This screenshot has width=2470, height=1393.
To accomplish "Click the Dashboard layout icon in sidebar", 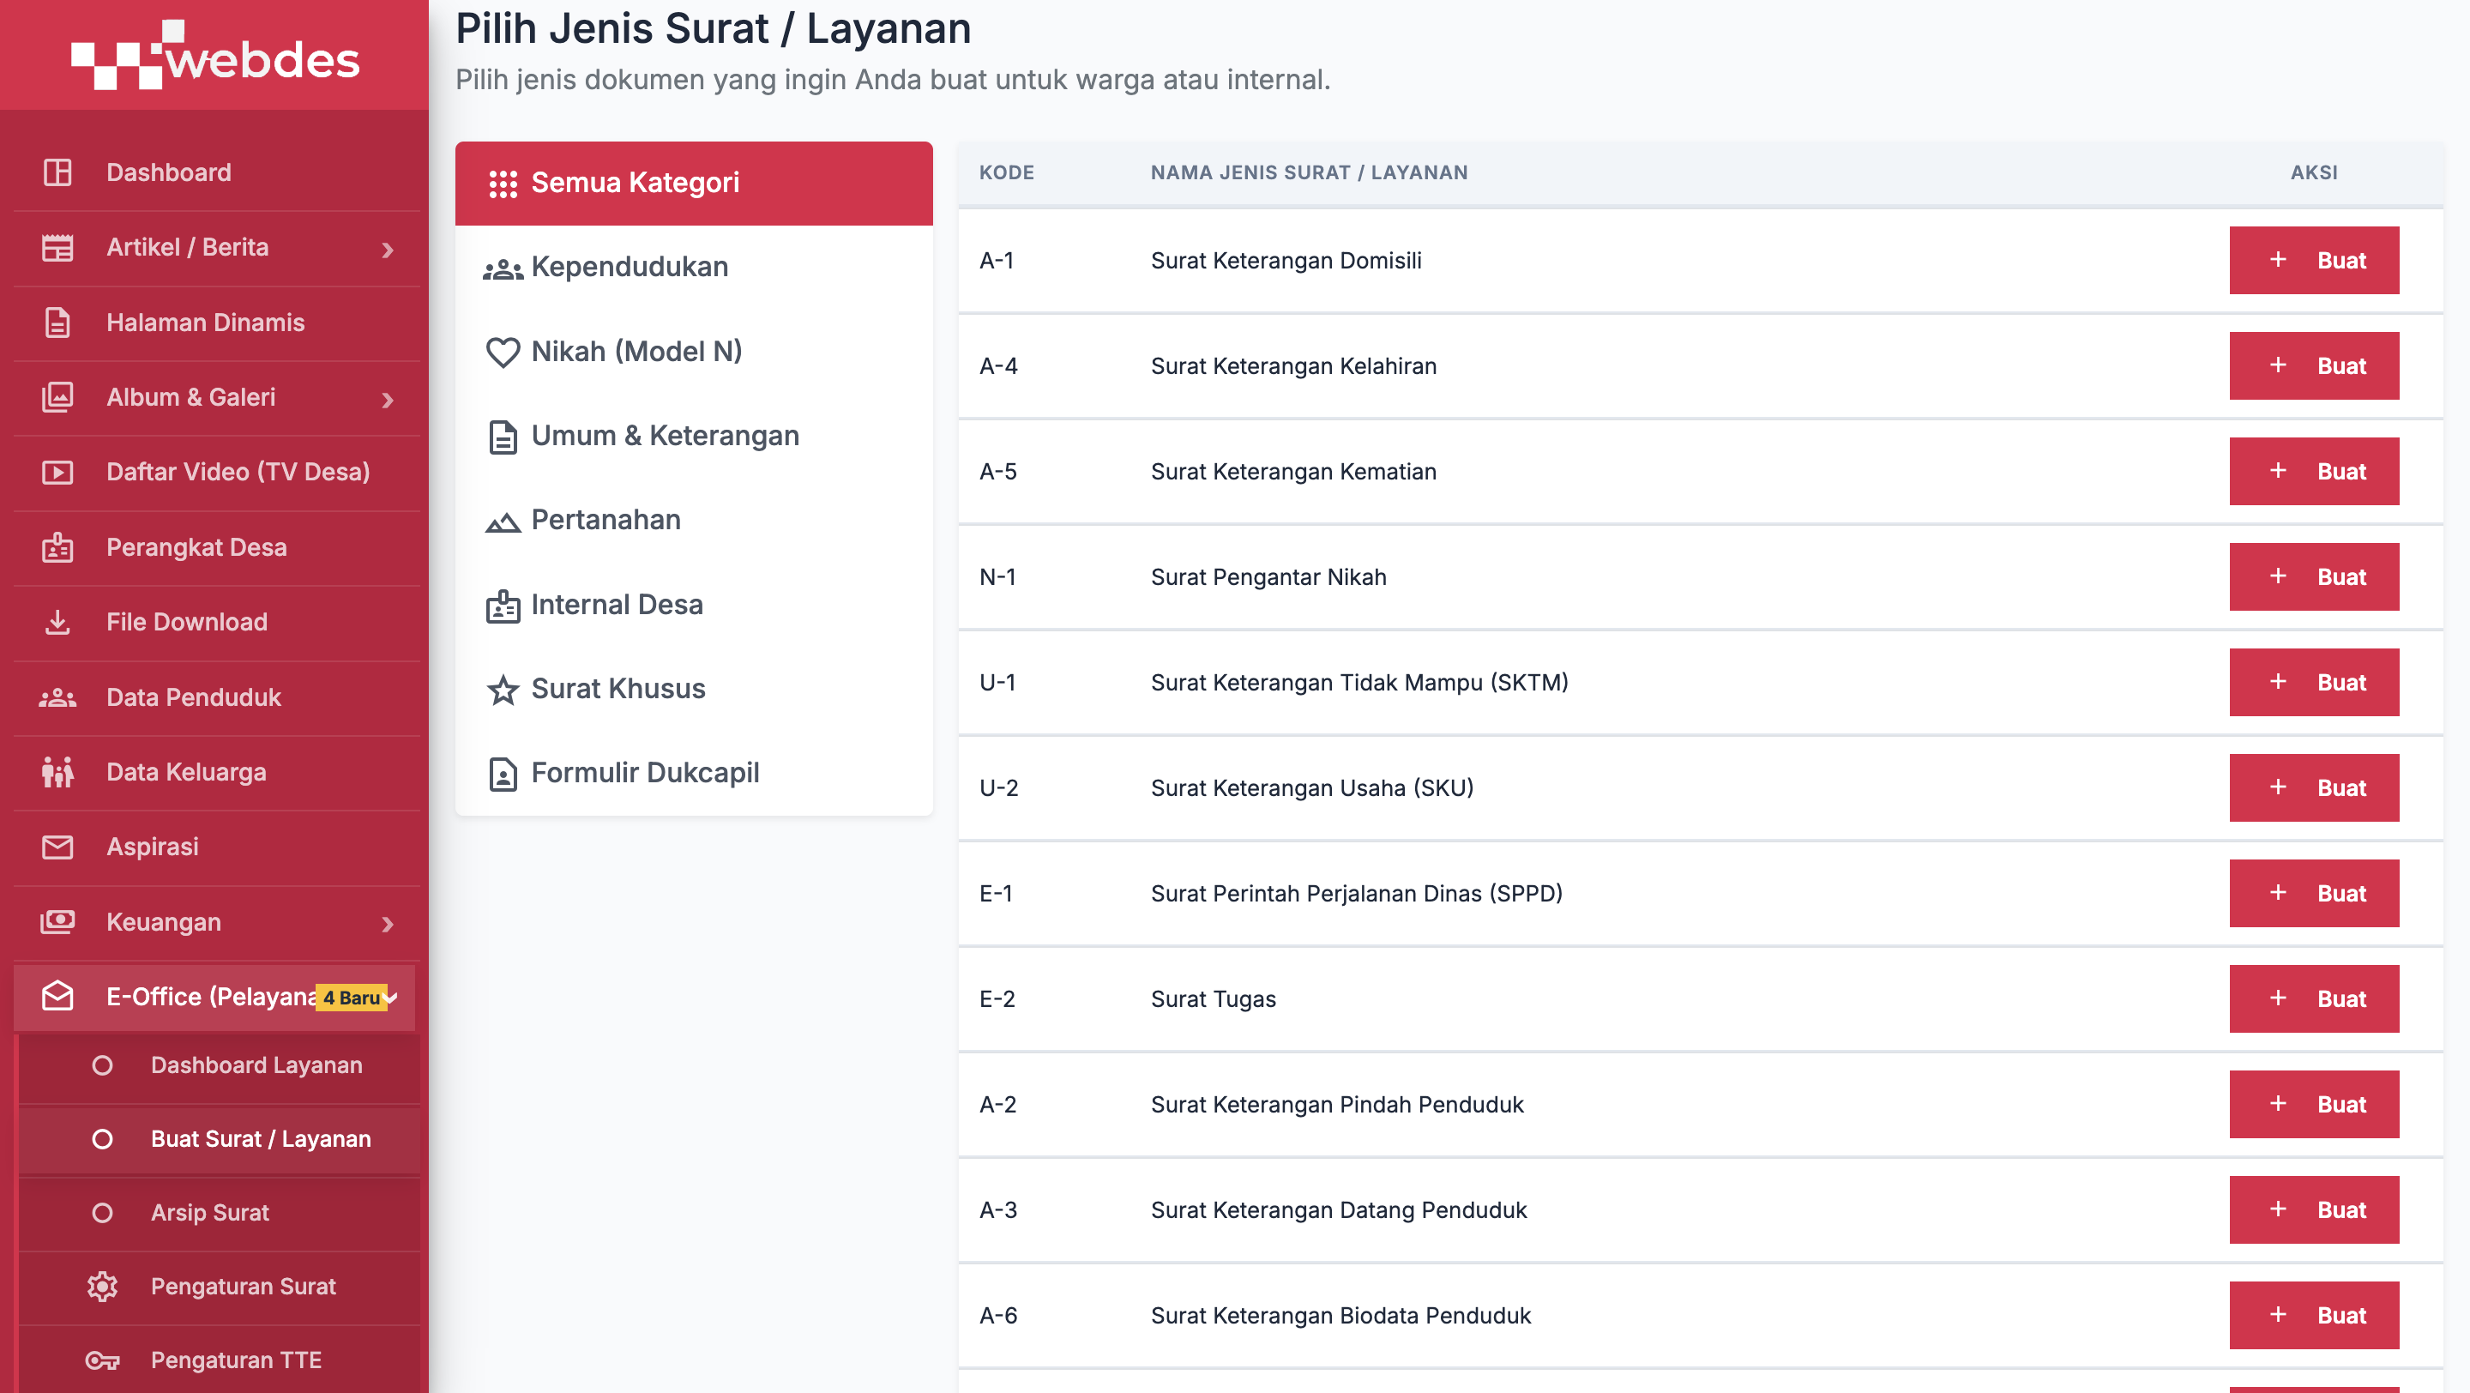I will tap(57, 172).
